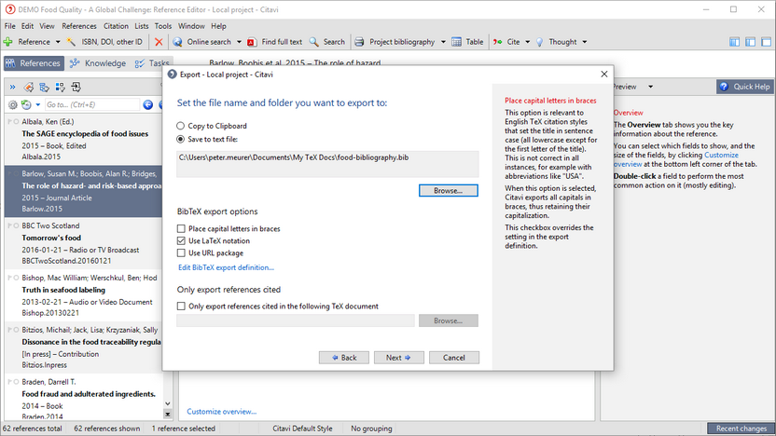Enable Use URL package checkbox
Viewport: 776px width, 436px height.
click(x=181, y=253)
